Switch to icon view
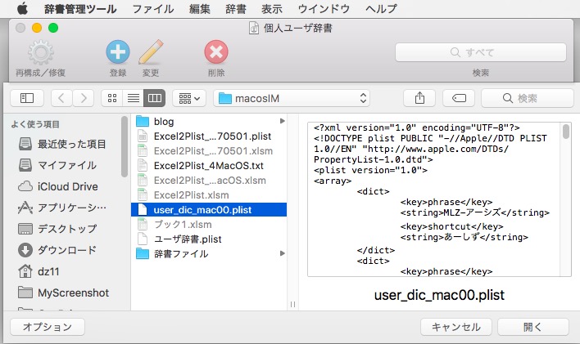Viewport: 580px width, 344px height. [112, 98]
